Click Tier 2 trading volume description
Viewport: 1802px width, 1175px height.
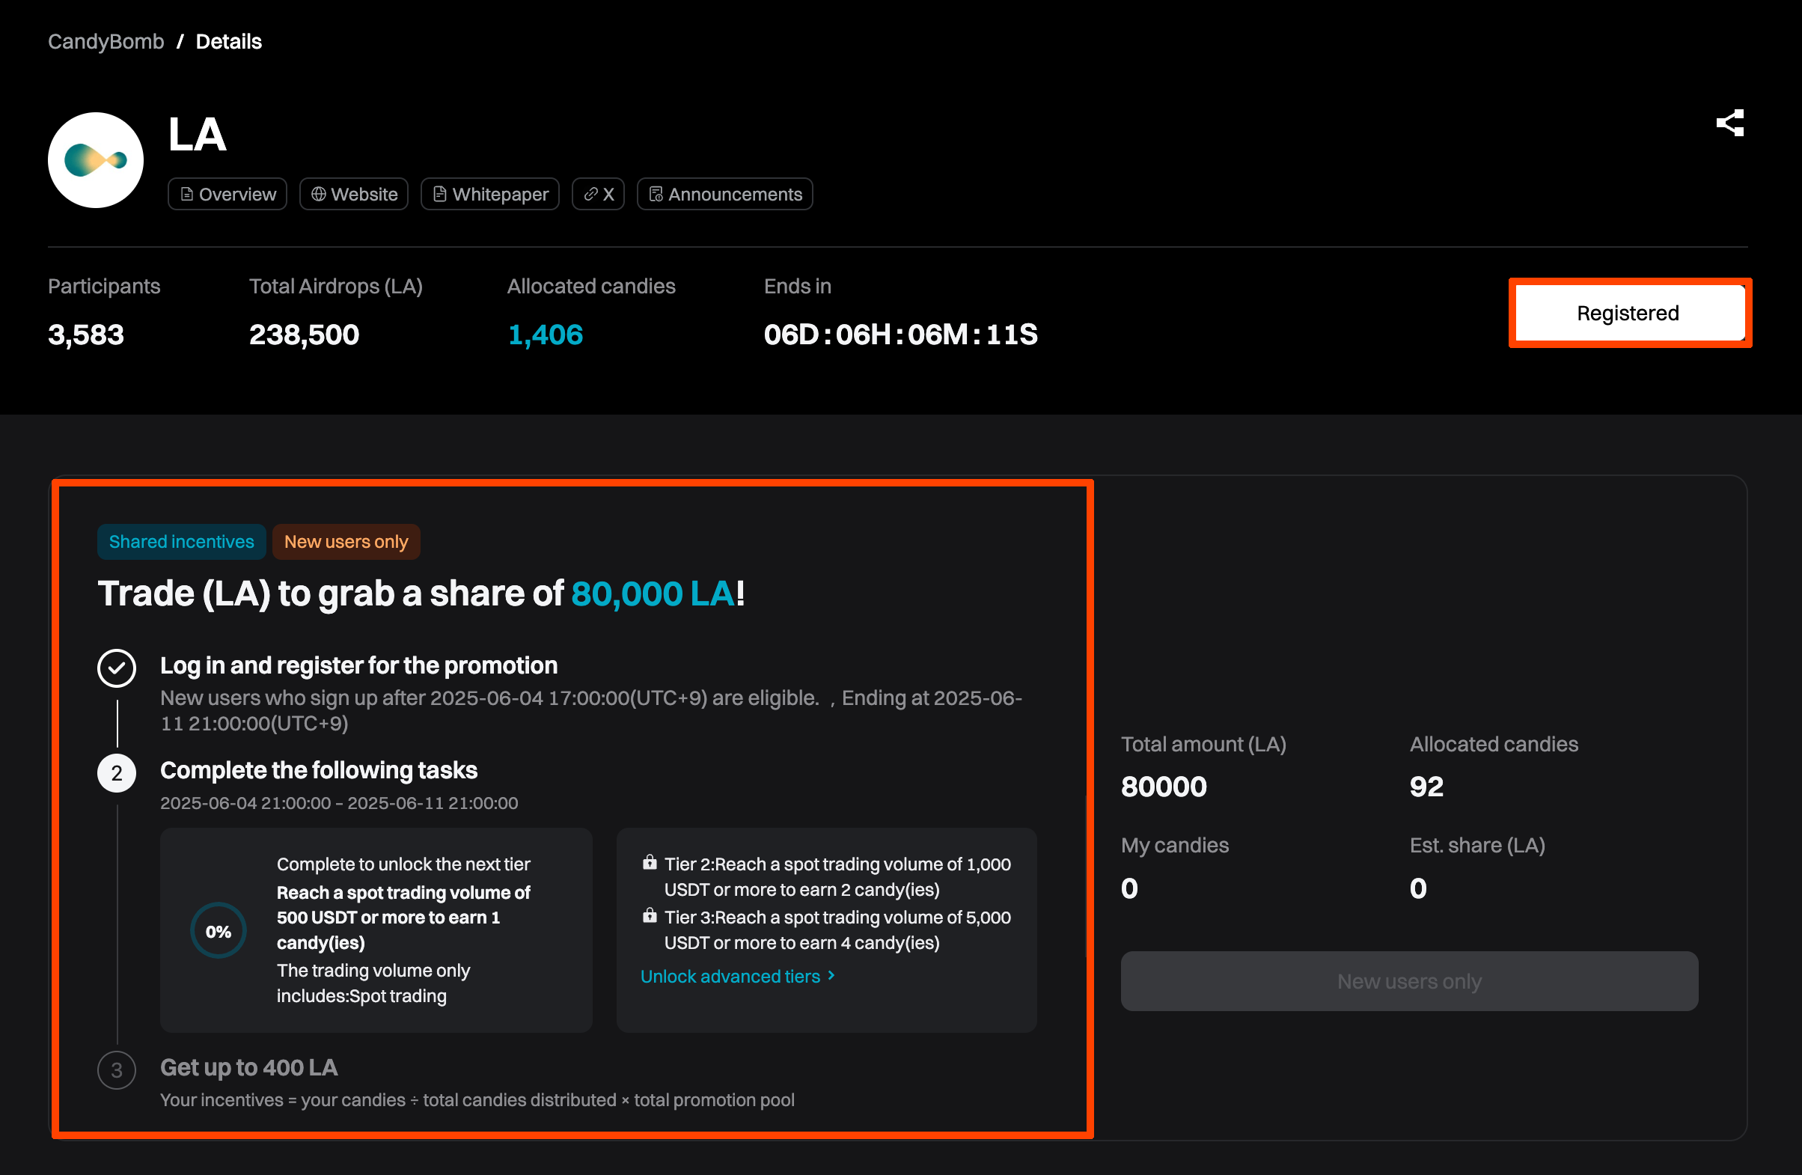pos(837,876)
